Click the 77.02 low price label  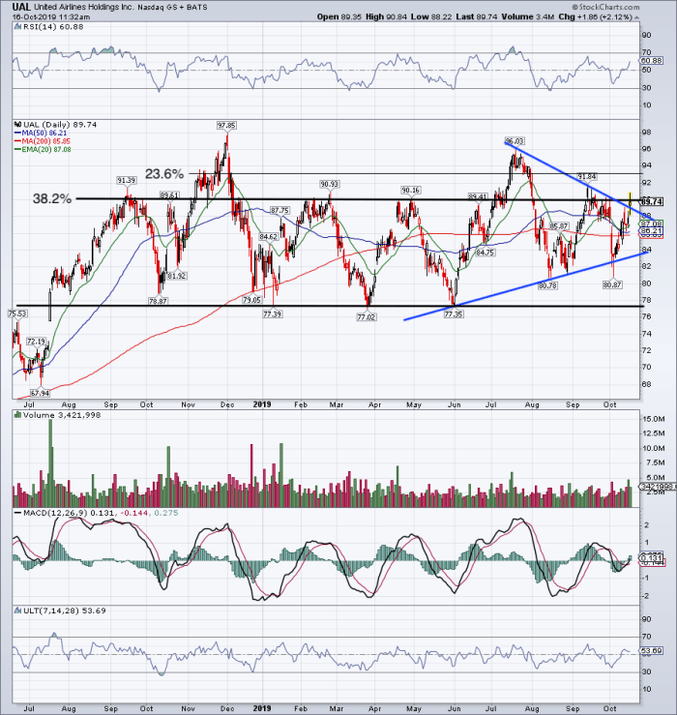click(367, 317)
